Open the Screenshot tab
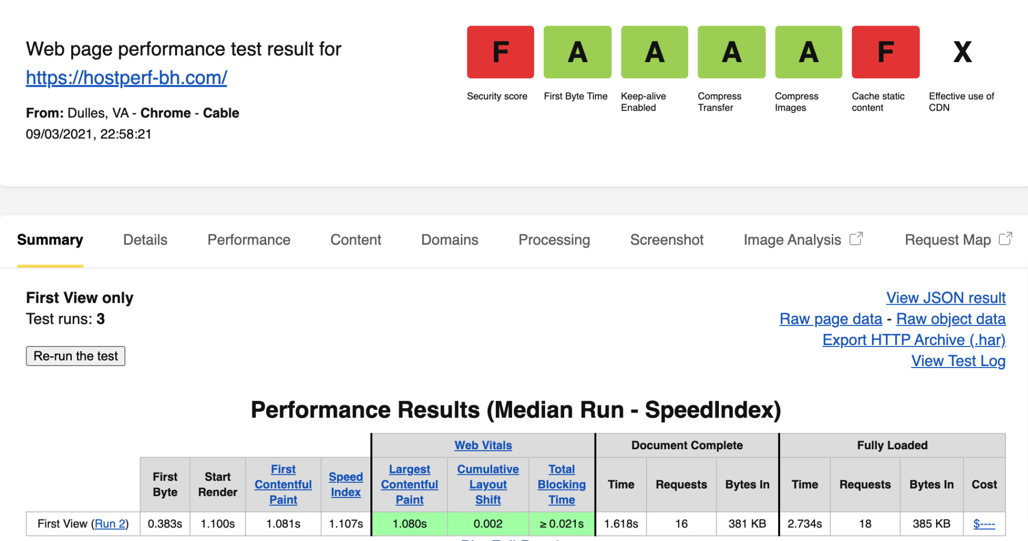This screenshot has width=1028, height=541. 667,240
